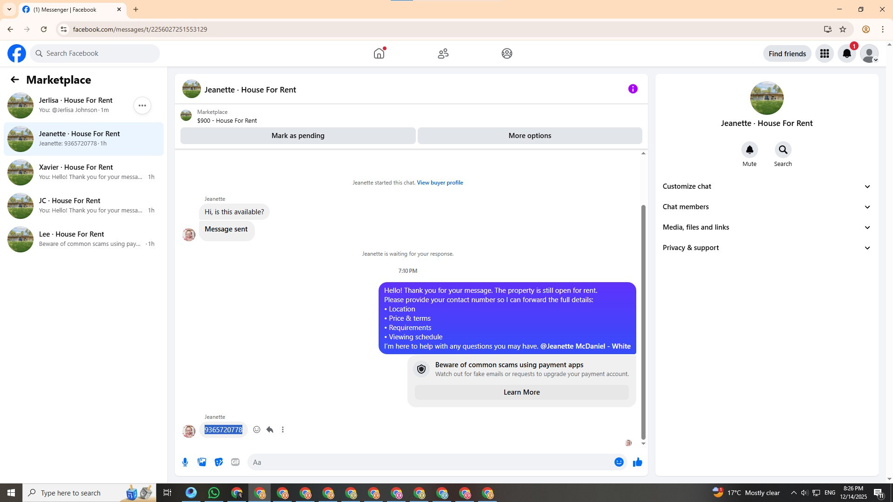893x502 pixels.
Task: Expand the Chat members section
Action: point(766,207)
